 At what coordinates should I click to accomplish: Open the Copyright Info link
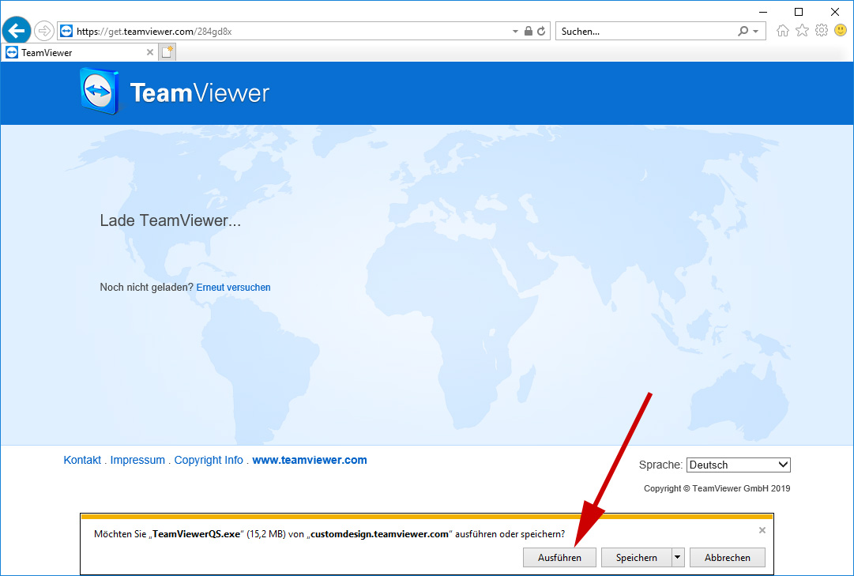point(209,460)
